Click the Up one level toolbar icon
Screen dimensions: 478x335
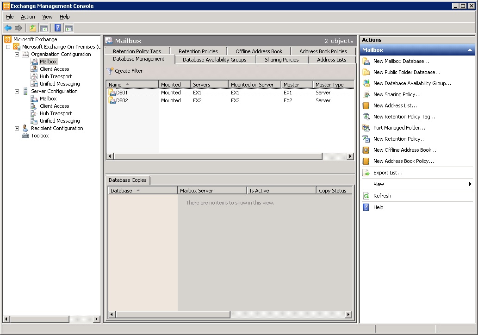coord(32,28)
